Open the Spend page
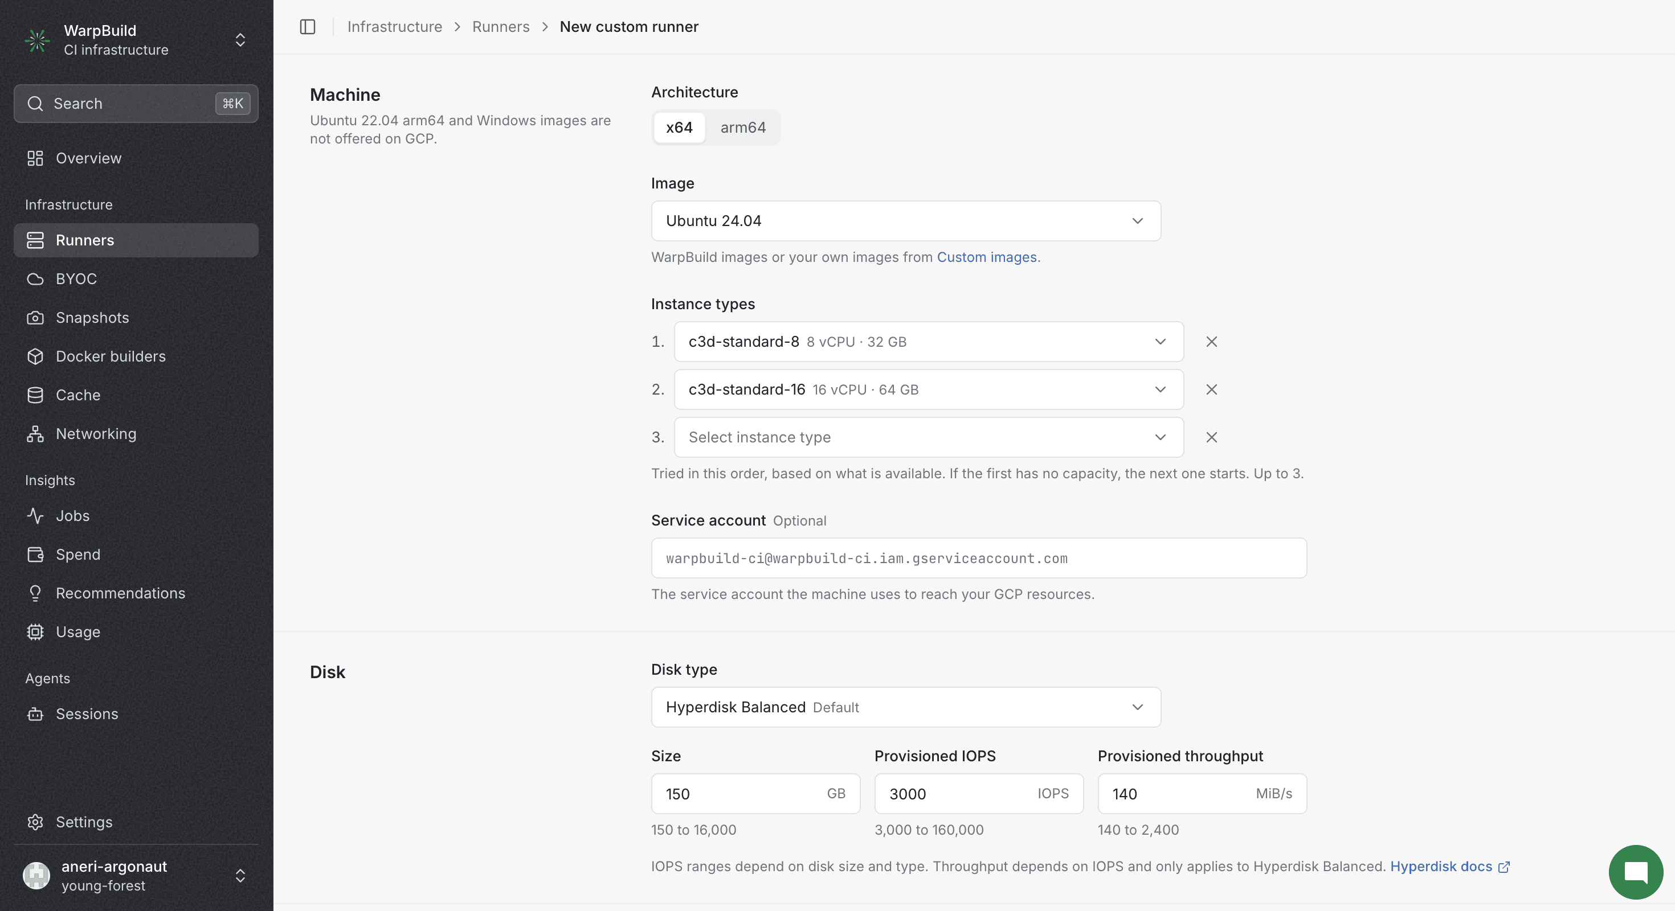Viewport: 1675px width, 911px height. tap(136, 554)
